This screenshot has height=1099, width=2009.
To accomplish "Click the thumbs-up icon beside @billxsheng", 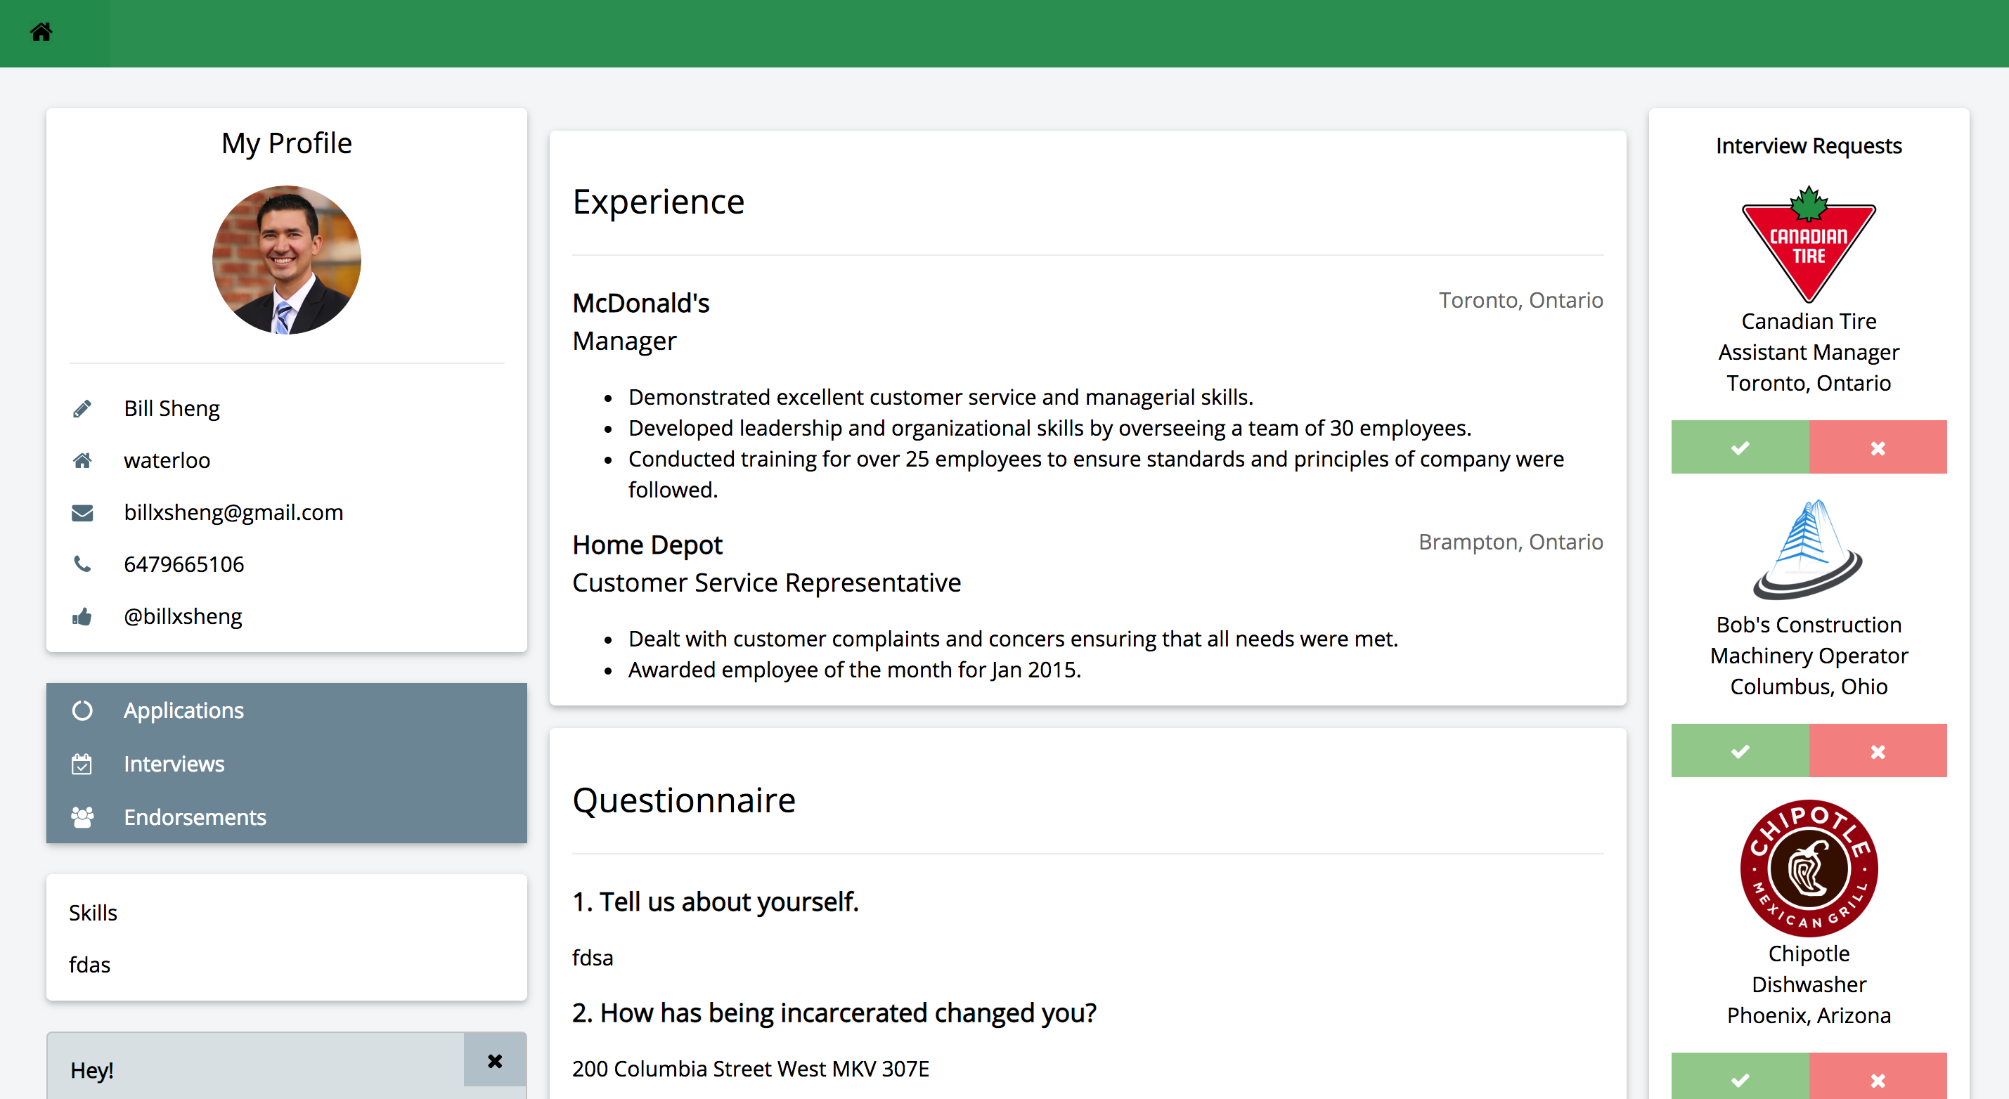I will pos(82,618).
